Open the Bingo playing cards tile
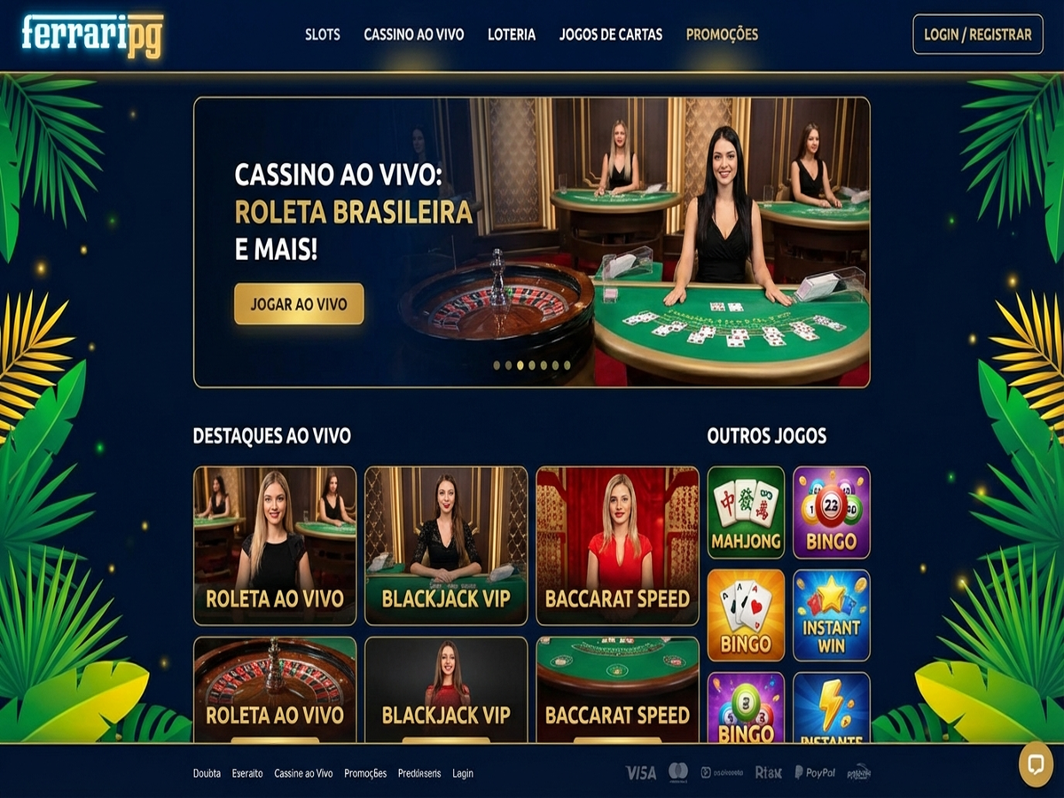Image resolution: width=1064 pixels, height=798 pixels. click(746, 615)
